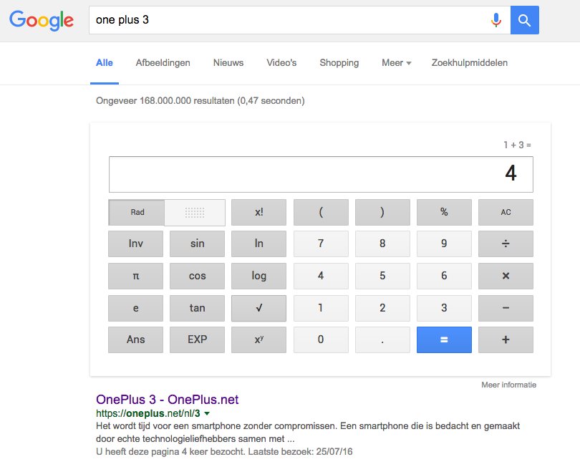Switch to the Afbeeldingen tab
This screenshot has height=467, width=580.
point(163,63)
